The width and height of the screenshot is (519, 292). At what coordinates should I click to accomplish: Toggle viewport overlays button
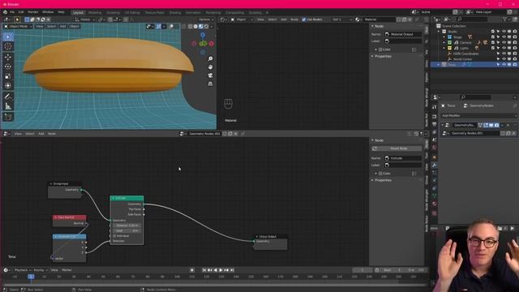171,27
